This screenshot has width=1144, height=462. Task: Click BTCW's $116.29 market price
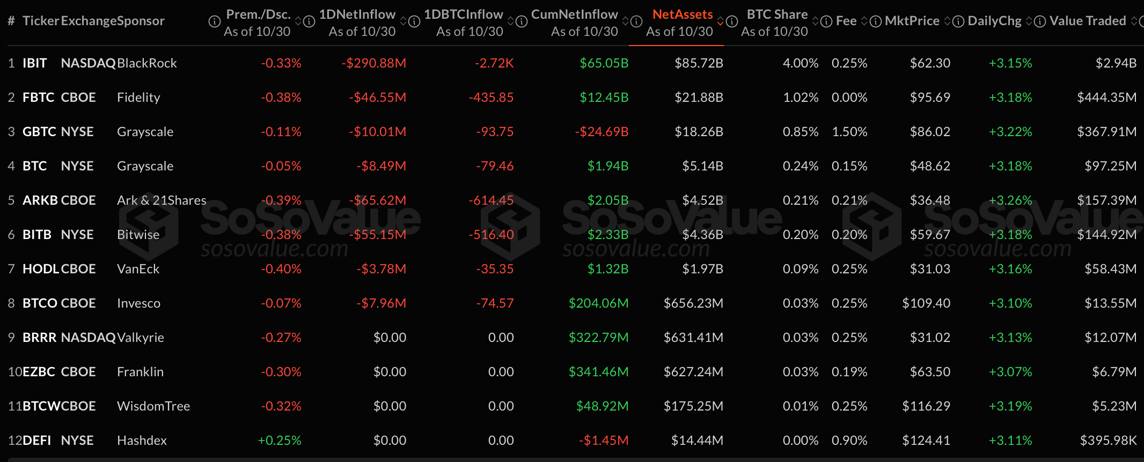point(926,406)
